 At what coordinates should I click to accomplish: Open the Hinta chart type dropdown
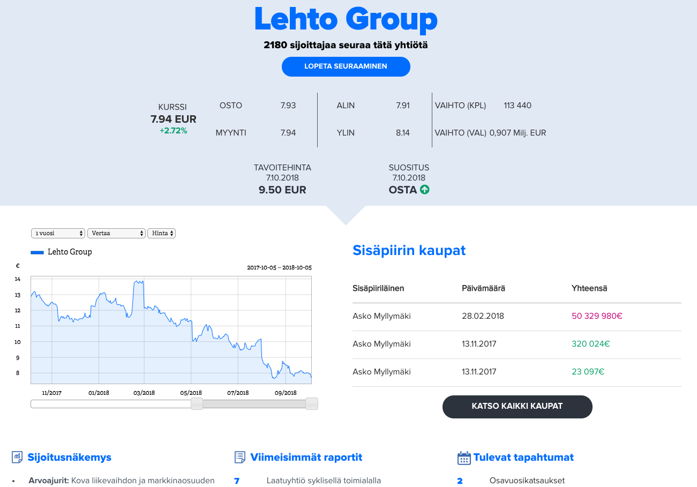[161, 234]
